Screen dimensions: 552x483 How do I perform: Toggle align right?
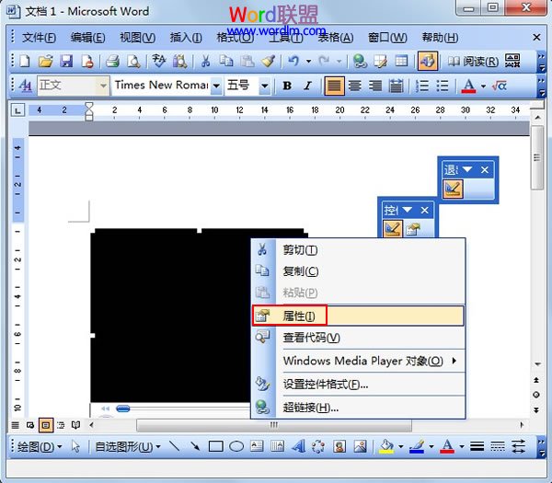[x=375, y=86]
